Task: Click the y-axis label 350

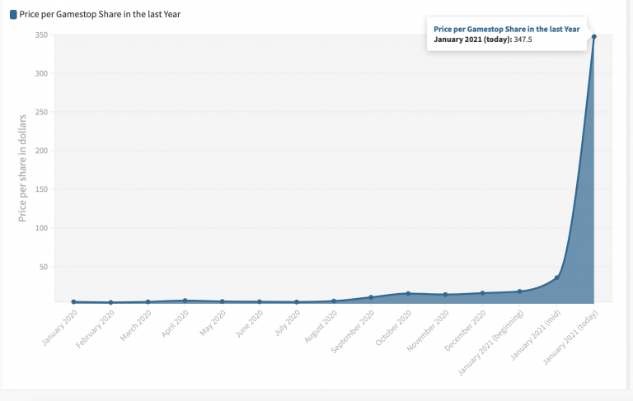Action: pos(41,35)
